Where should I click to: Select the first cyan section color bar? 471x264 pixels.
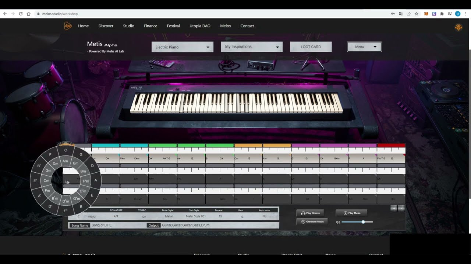coord(106,146)
